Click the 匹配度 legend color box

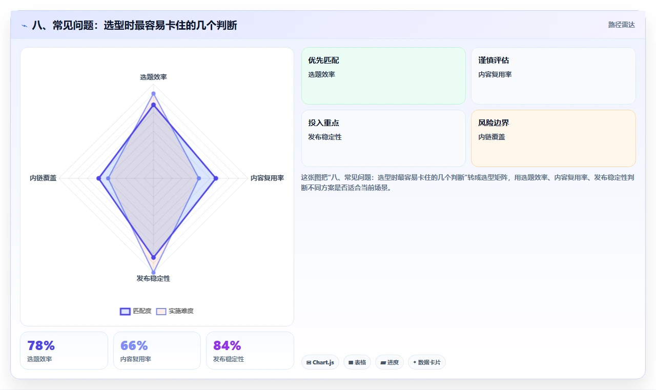coord(125,311)
